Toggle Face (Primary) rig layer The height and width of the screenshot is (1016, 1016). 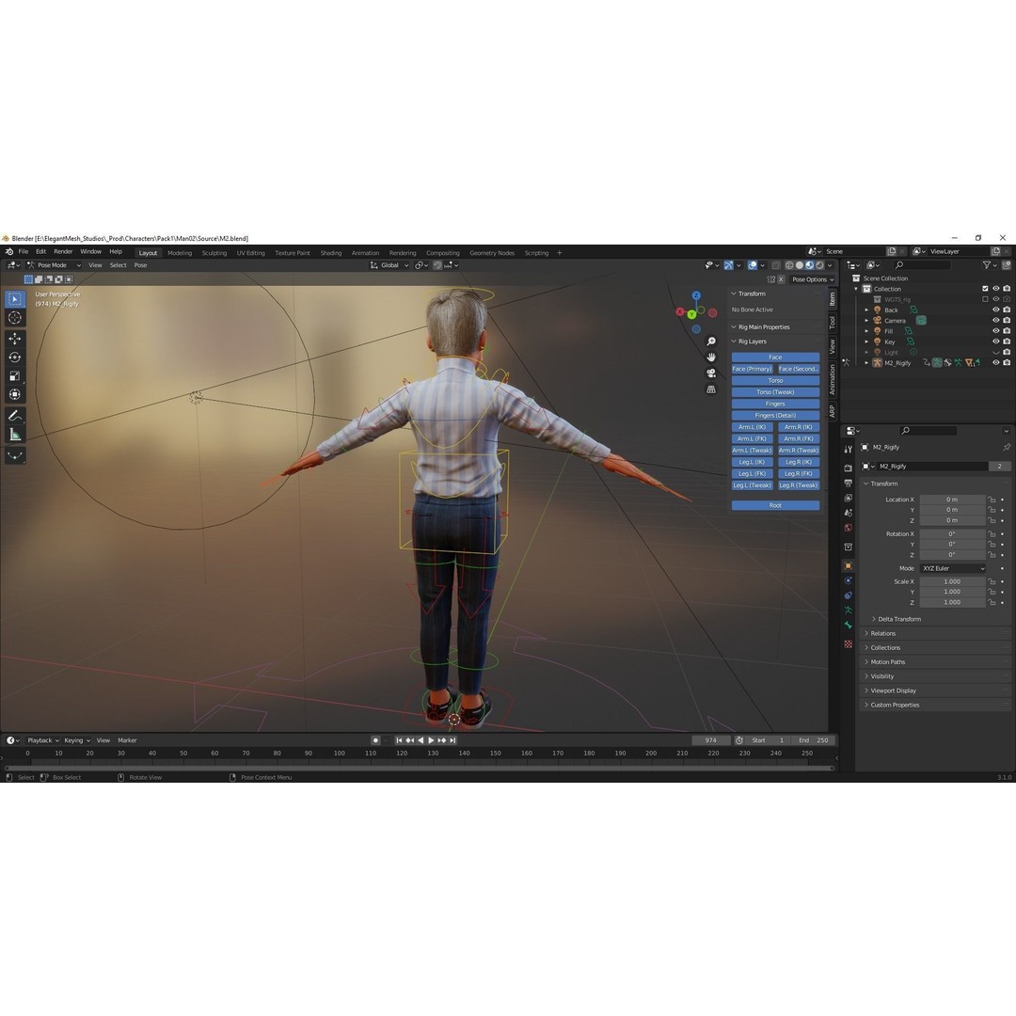click(x=753, y=369)
